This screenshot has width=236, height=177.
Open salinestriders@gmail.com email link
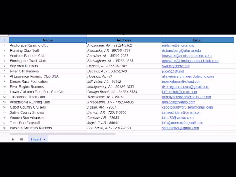pos(182,113)
